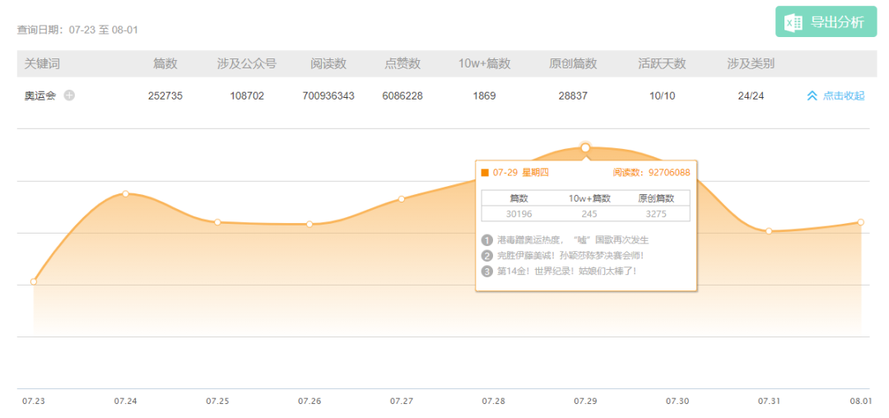Image resolution: width=889 pixels, height=418 pixels.
Task: Export analysis via 导出分析 button
Action: 826,22
